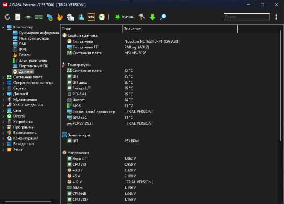Expand the DirectX tree node
This screenshot has height=204, width=284.
click(x=3, y=116)
